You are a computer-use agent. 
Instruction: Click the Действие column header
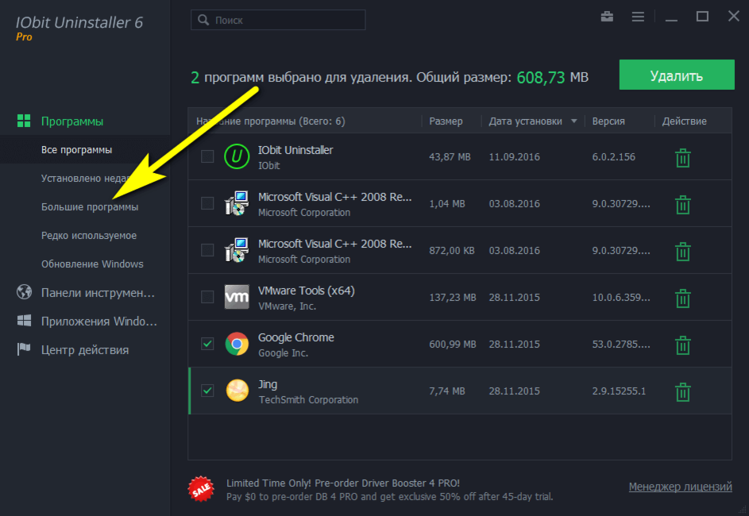point(684,121)
